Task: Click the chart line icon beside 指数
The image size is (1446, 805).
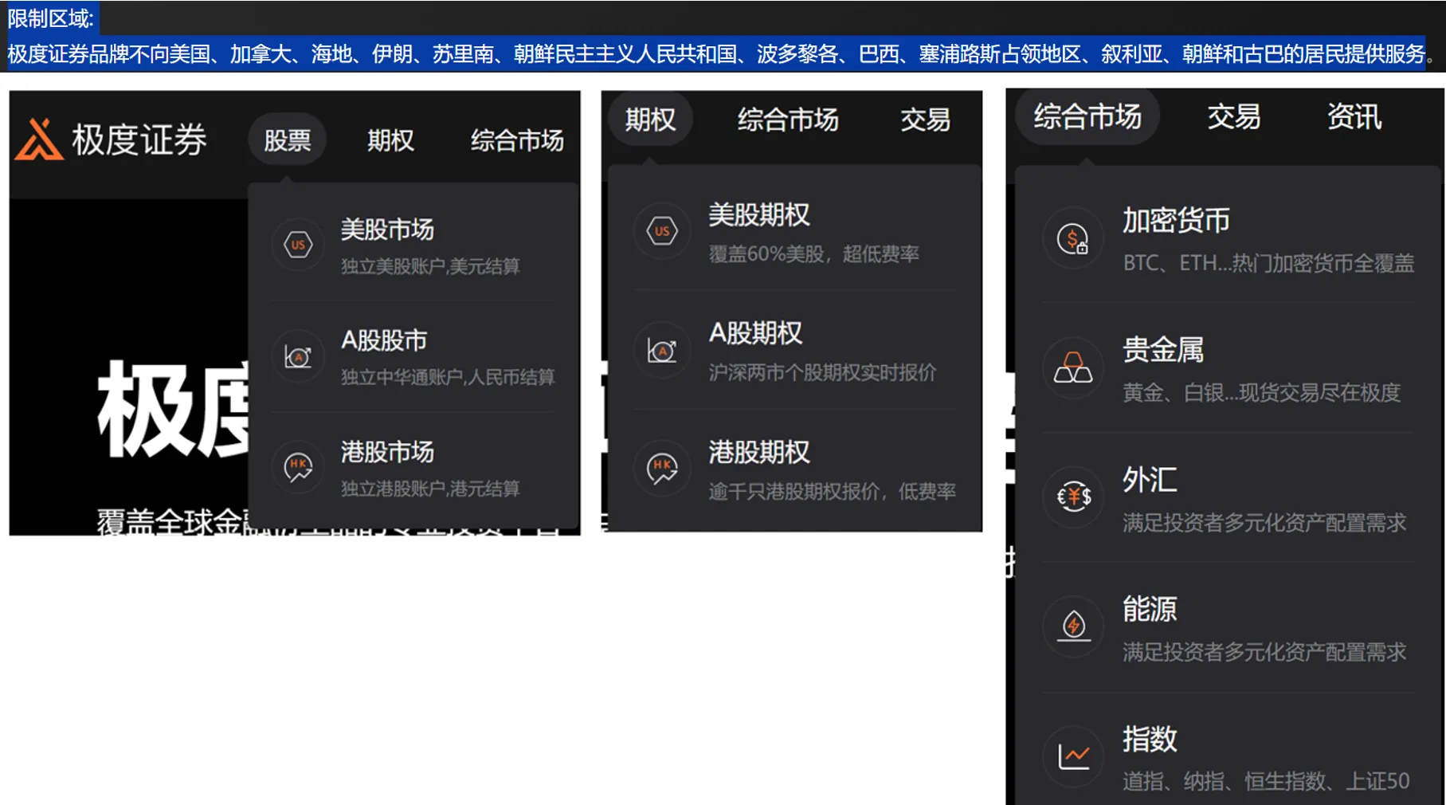Action: pos(1073,756)
